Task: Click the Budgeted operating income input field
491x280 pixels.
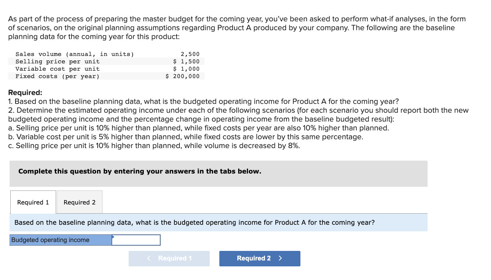Action: coord(136,240)
